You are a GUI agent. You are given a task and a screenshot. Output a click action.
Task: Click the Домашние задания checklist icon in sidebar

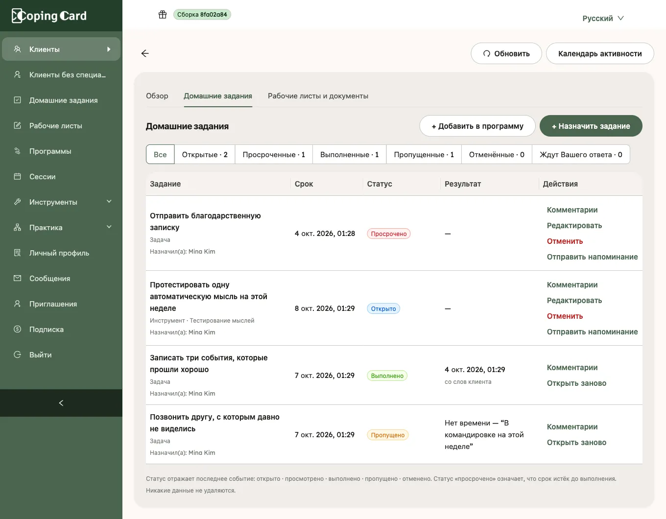click(x=18, y=100)
